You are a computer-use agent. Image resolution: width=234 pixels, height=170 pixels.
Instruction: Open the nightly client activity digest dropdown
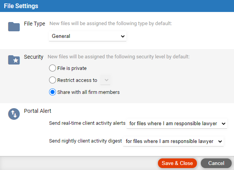coord(173,141)
